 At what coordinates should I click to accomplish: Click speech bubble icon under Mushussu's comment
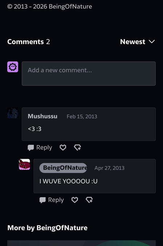point(31,148)
